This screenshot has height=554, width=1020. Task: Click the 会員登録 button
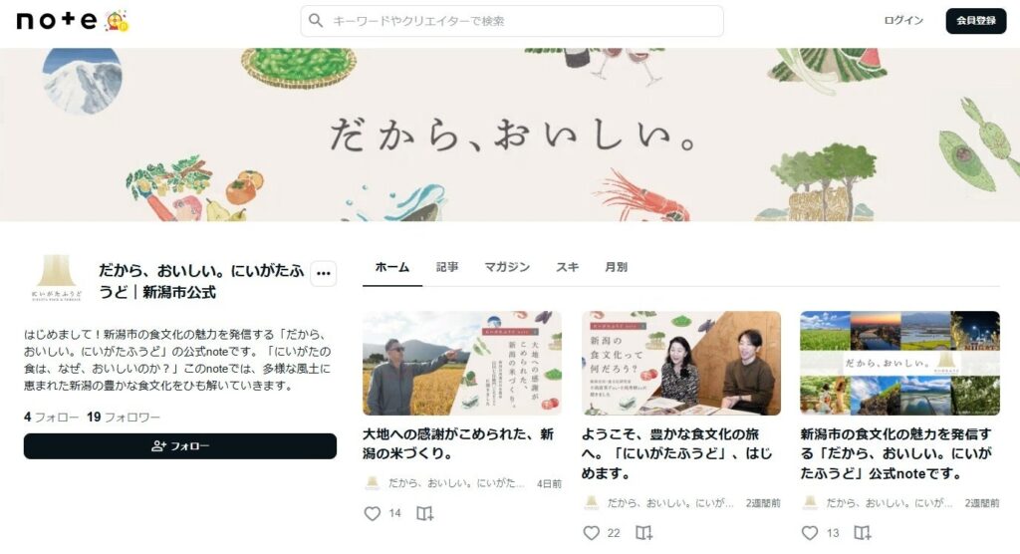pyautogui.click(x=976, y=21)
